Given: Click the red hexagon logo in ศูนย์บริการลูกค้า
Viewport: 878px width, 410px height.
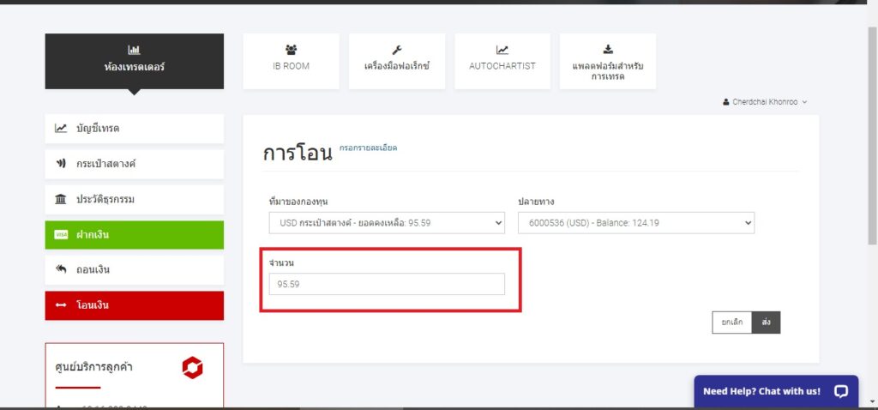Looking at the screenshot, I should pyautogui.click(x=192, y=368).
